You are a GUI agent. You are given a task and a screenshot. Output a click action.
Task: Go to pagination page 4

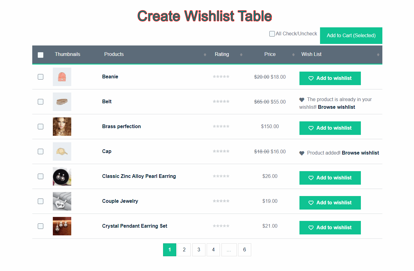pos(213,250)
